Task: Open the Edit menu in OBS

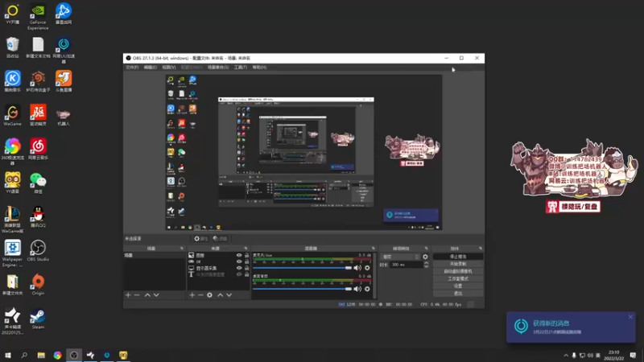Action: click(x=151, y=68)
